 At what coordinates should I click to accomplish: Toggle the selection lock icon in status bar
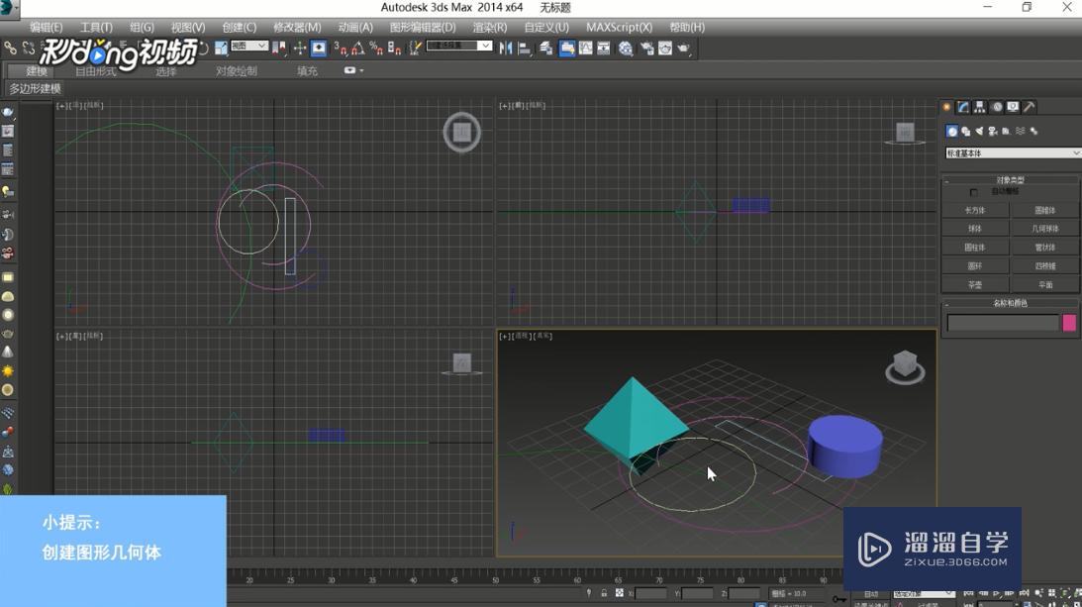(604, 593)
